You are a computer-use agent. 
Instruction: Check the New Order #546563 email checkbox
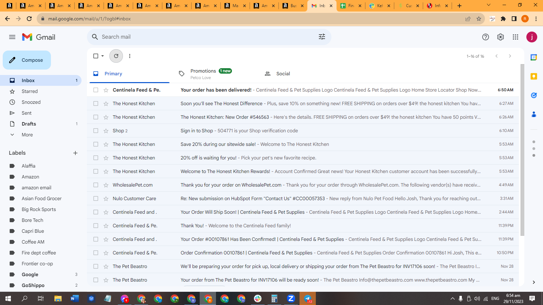[96, 117]
